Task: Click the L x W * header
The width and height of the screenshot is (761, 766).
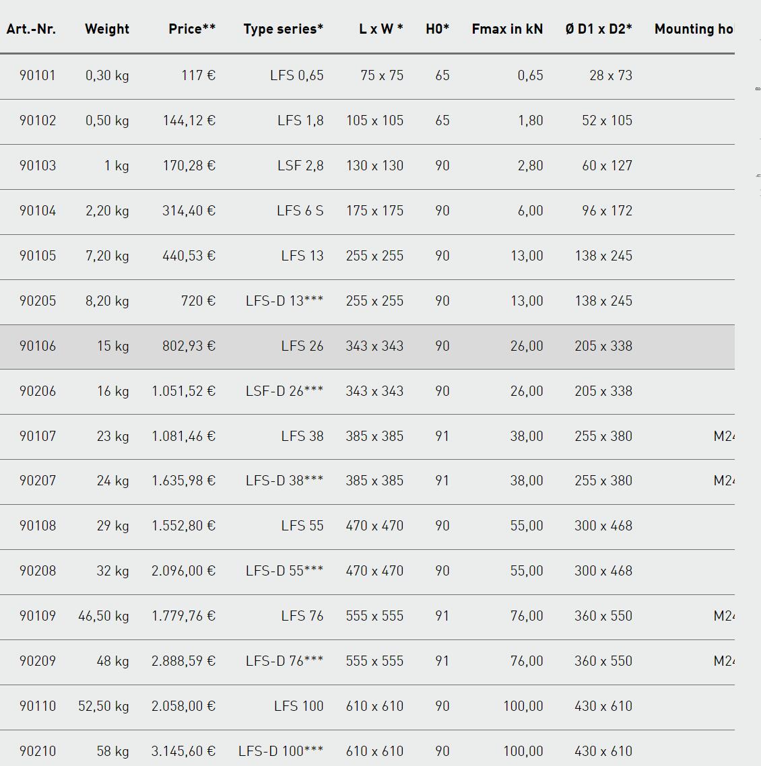Action: click(x=381, y=29)
